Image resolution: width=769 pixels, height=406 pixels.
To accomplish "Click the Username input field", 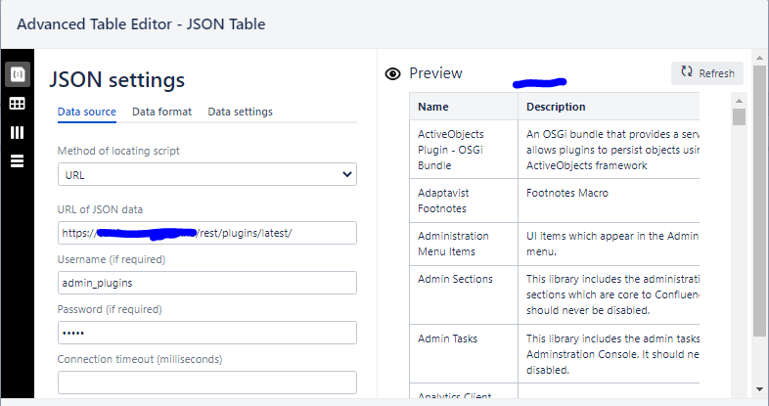I will pyautogui.click(x=207, y=283).
